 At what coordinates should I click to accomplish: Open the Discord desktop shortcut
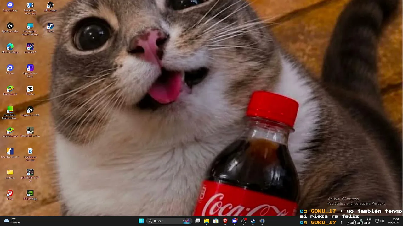(x=10, y=70)
